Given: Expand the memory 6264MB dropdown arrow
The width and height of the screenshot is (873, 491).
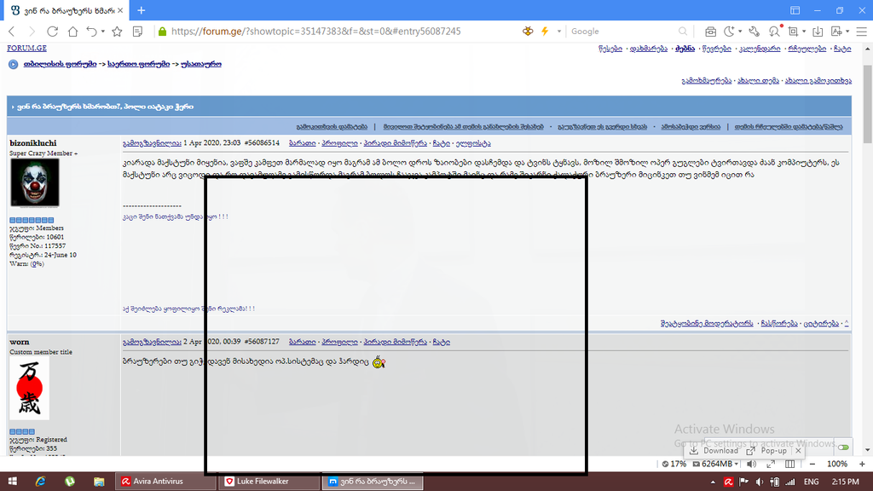Looking at the screenshot, I should pyautogui.click(x=737, y=464).
